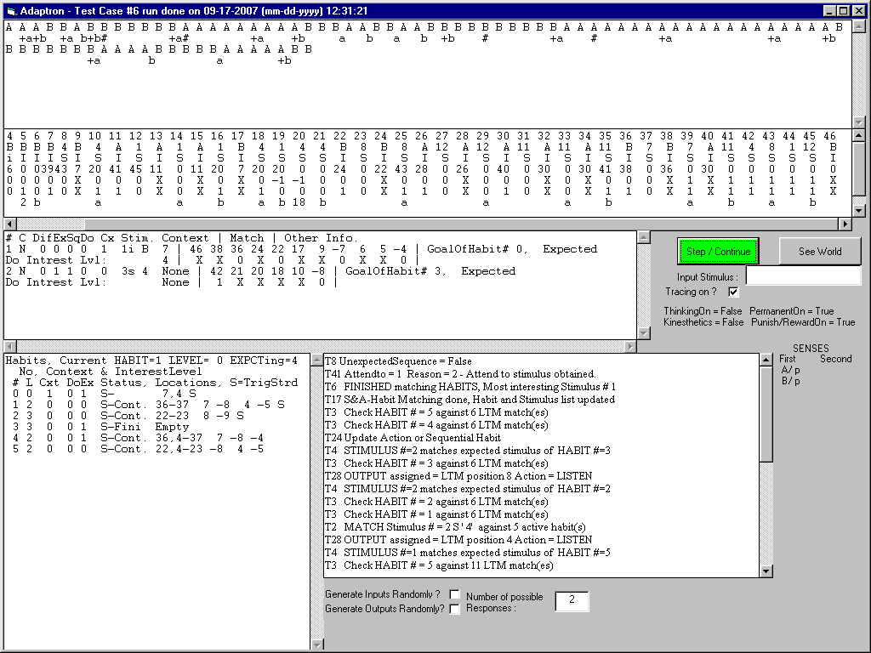Click 'GoalOfHabit# 0, Expected' text
The image size is (871, 653).
coord(512,249)
